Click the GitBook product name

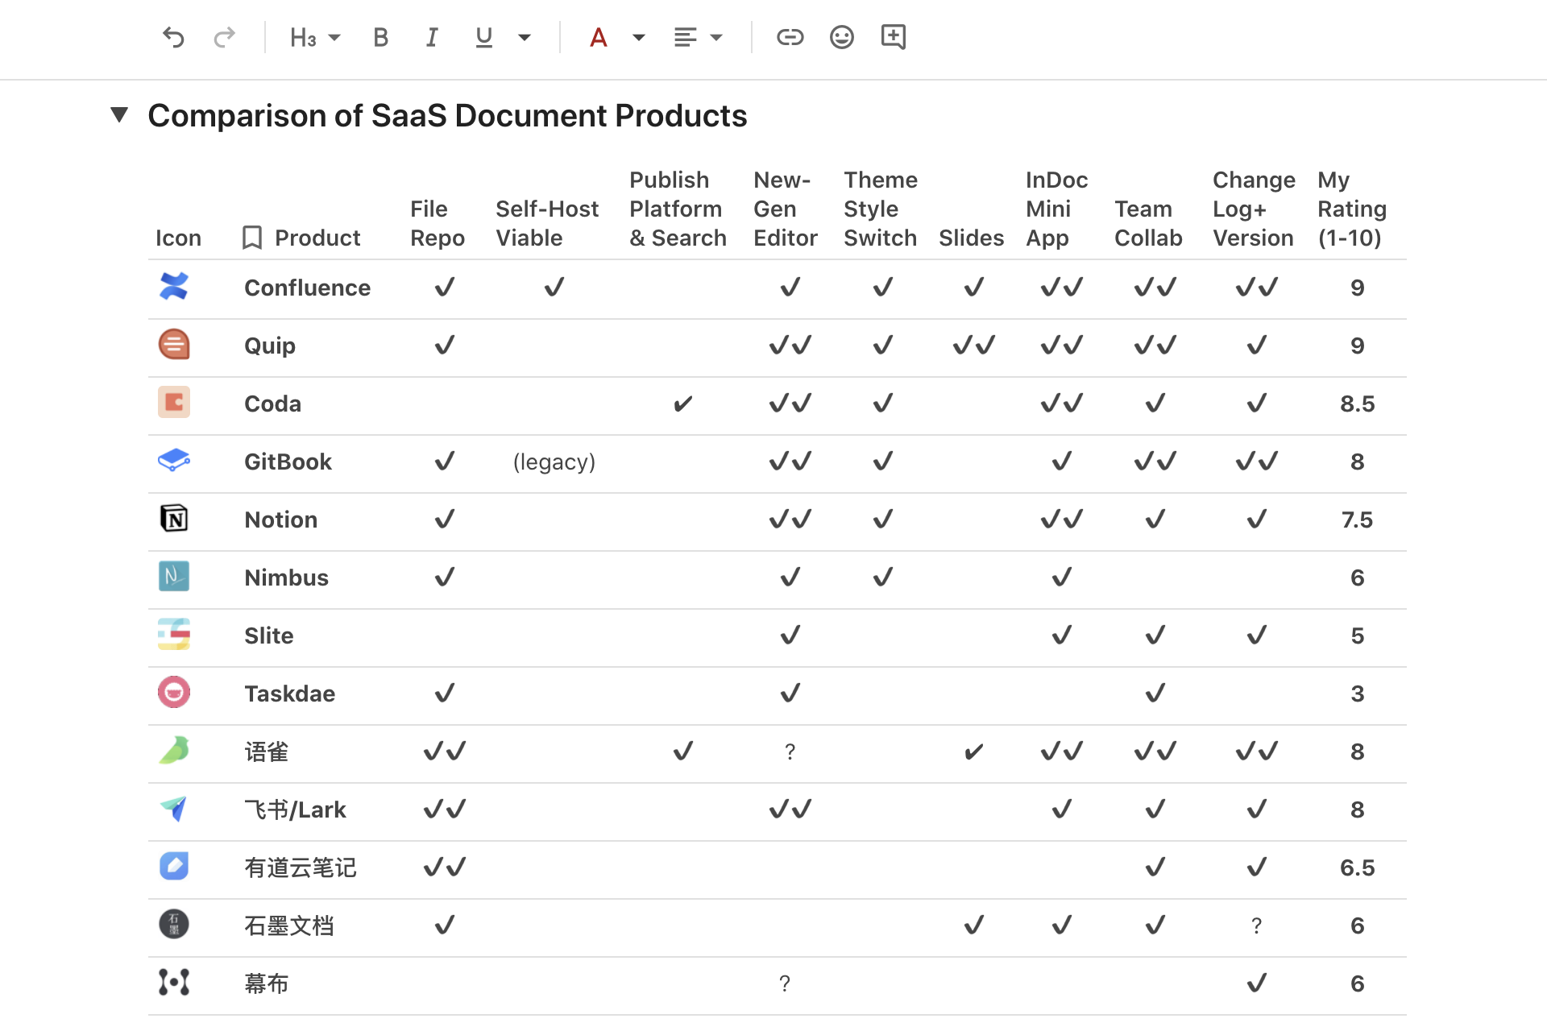pyautogui.click(x=288, y=462)
